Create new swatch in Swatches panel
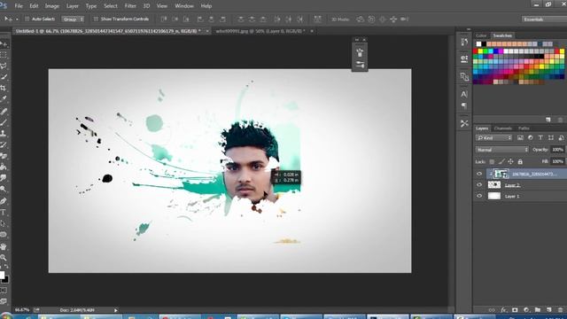This screenshot has width=567, height=319. point(548,120)
